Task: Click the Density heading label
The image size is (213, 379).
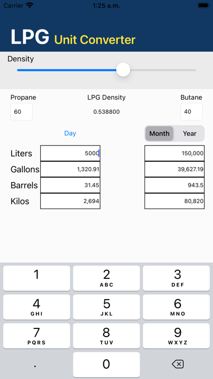Action: (21, 59)
